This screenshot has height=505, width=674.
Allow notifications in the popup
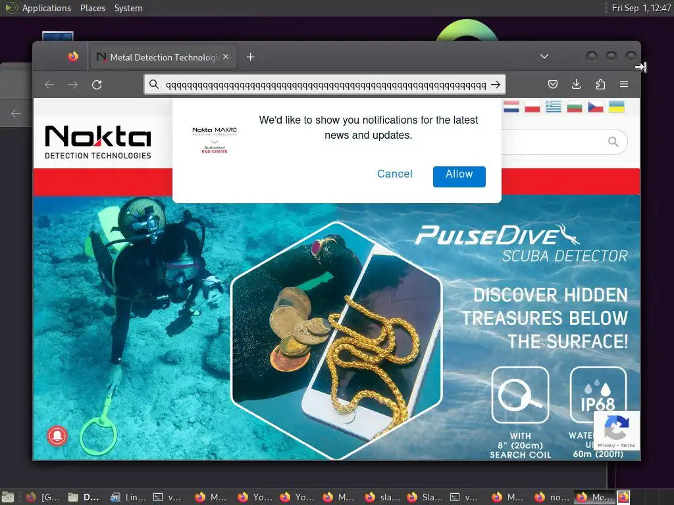(x=459, y=176)
